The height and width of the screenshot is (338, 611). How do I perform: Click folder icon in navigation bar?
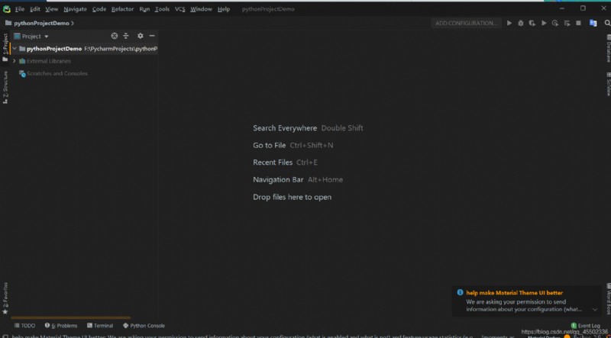pyautogui.click(x=8, y=23)
